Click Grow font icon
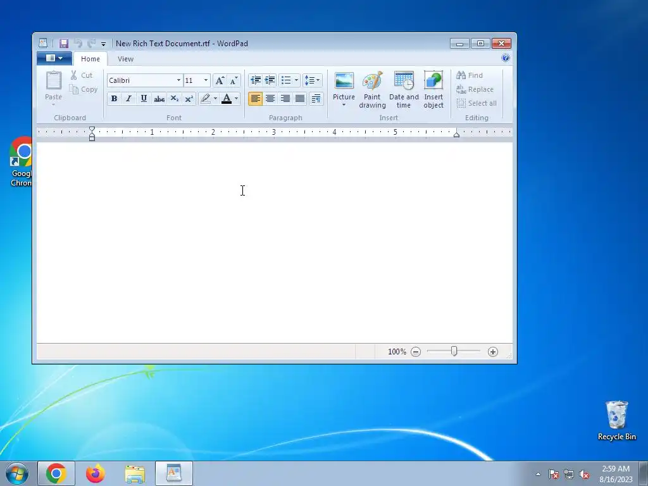Image resolution: width=648 pixels, height=486 pixels. 220,80
